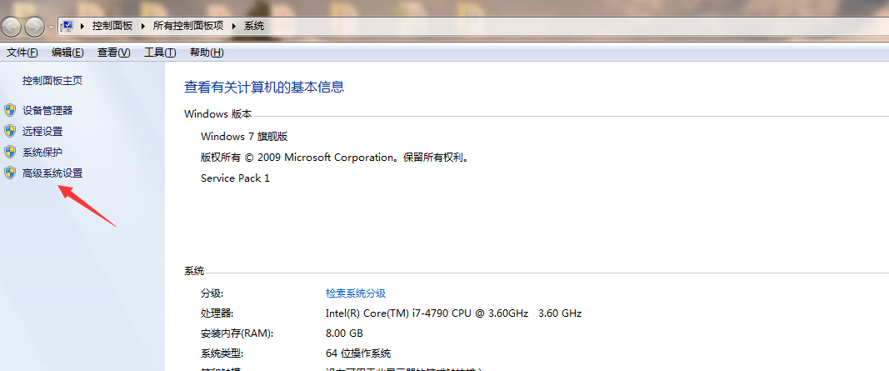Click the 系统 section header in content
The height and width of the screenshot is (371, 889).
pos(194,271)
